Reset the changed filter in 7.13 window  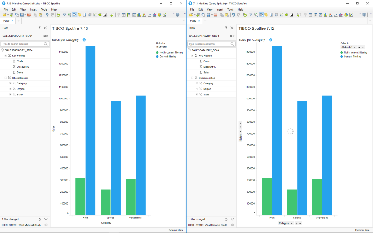point(40,219)
